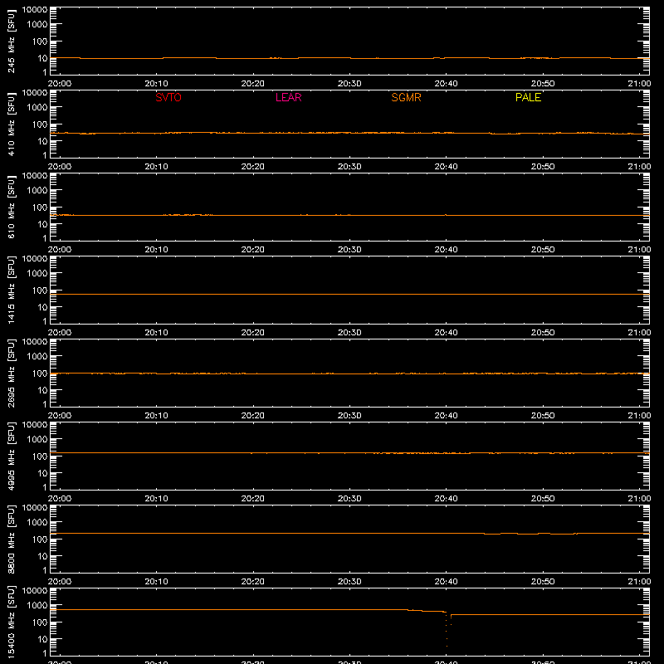Select the 2695 MHz [SFU] axis title
Viewport: 664px width, 664px height.
point(12,373)
